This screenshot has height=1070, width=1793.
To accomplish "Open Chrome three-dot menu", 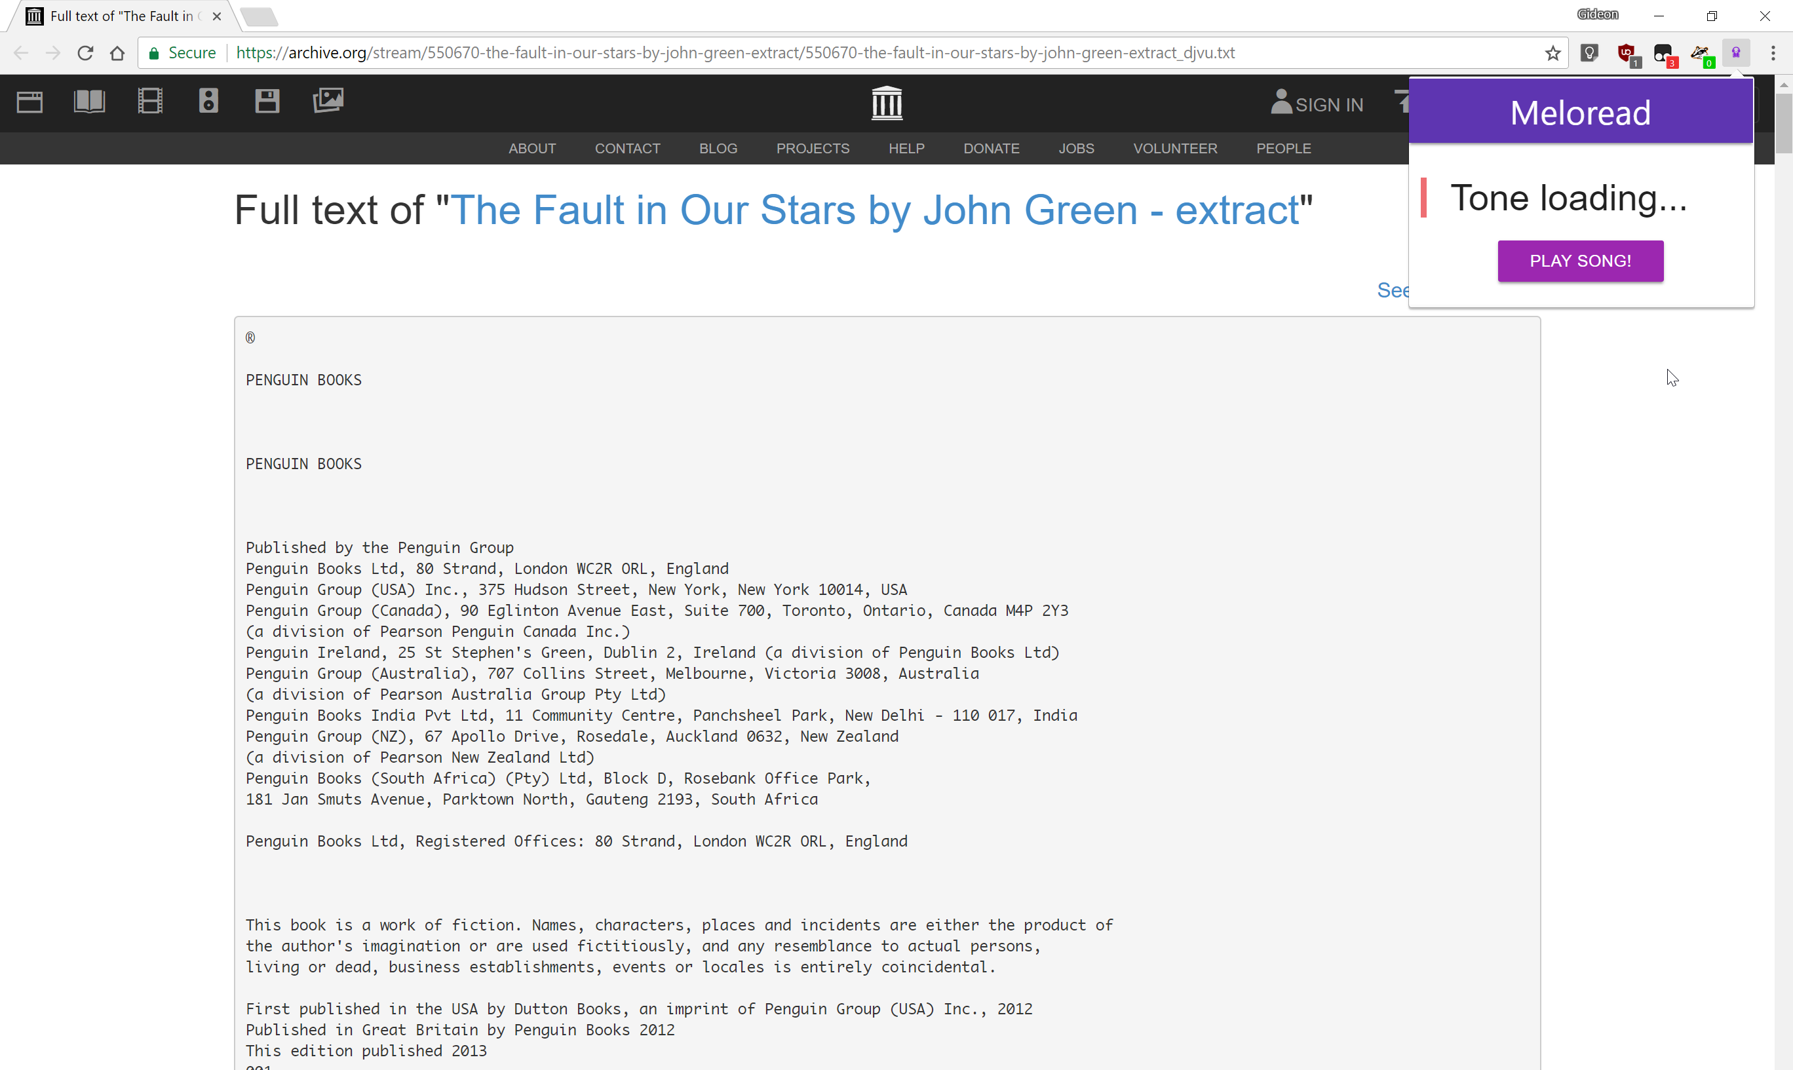I will tap(1773, 53).
